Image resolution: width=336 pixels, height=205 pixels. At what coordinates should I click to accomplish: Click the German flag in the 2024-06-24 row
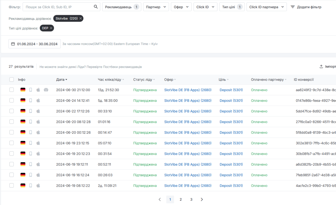coord(23,100)
